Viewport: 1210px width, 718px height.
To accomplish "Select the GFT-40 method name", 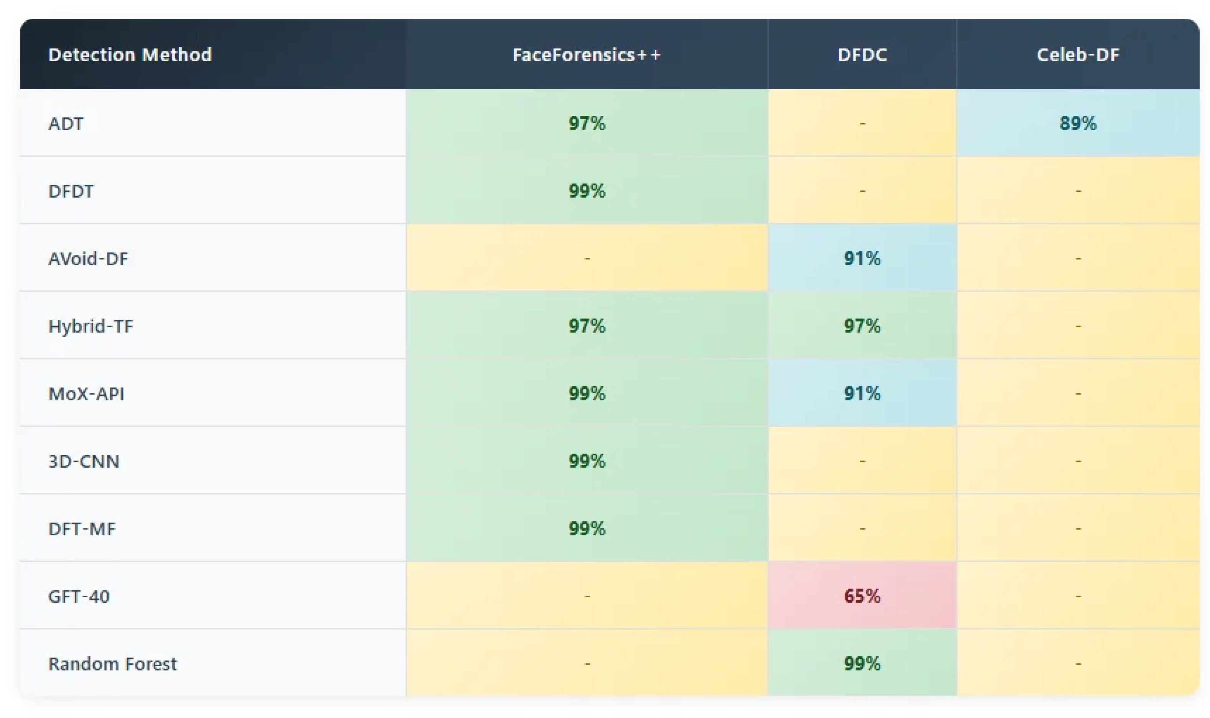I will (x=79, y=596).
